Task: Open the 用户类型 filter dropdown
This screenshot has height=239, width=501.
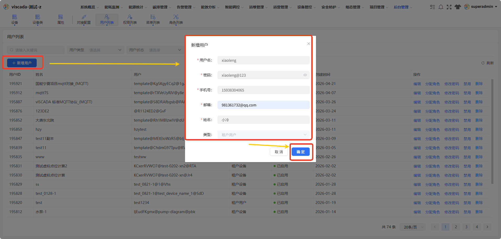Action: (x=95, y=50)
